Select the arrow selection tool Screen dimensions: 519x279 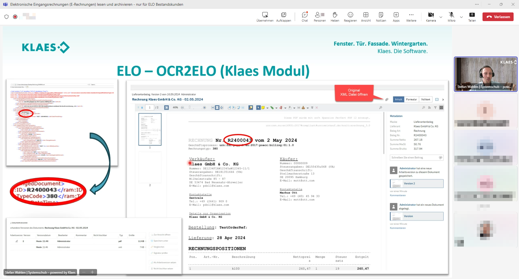point(258,108)
